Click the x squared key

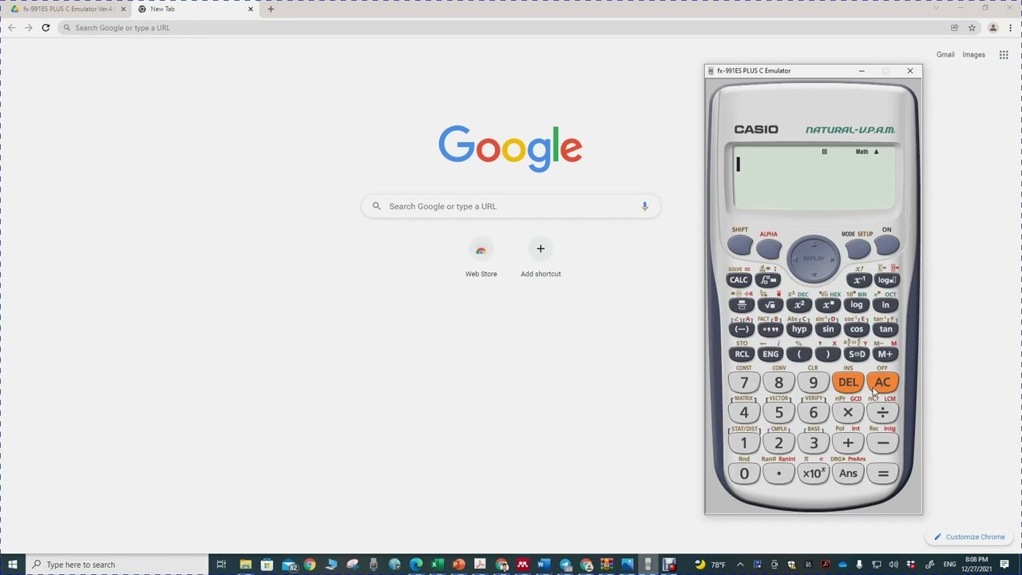799,305
